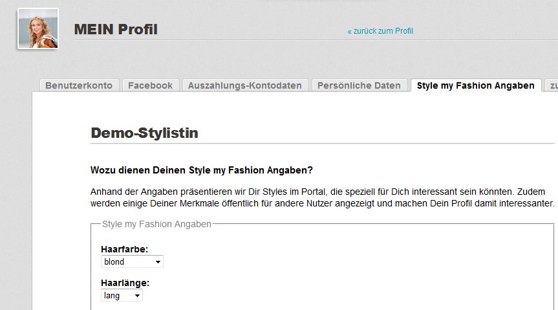This screenshot has height=310, width=558.
Task: Click the 'Demo-Stylistin' heading
Action: click(144, 133)
